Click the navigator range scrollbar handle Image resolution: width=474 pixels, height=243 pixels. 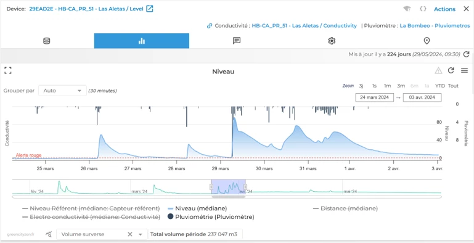228,197
